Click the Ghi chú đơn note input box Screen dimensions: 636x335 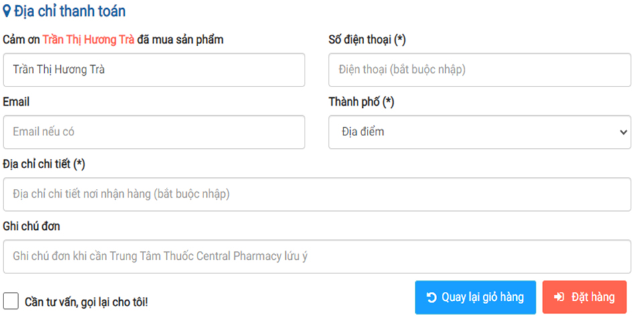point(317,257)
